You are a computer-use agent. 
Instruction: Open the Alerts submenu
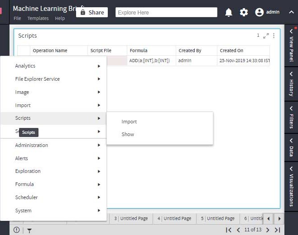point(53,158)
